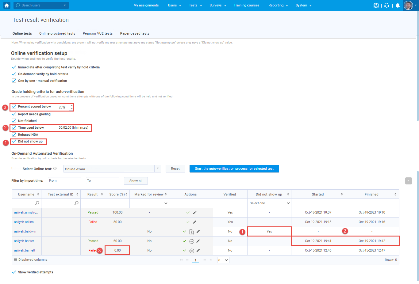Click pencil edit icon for aaliyah.barnett row
The image size is (419, 284).
198,250
